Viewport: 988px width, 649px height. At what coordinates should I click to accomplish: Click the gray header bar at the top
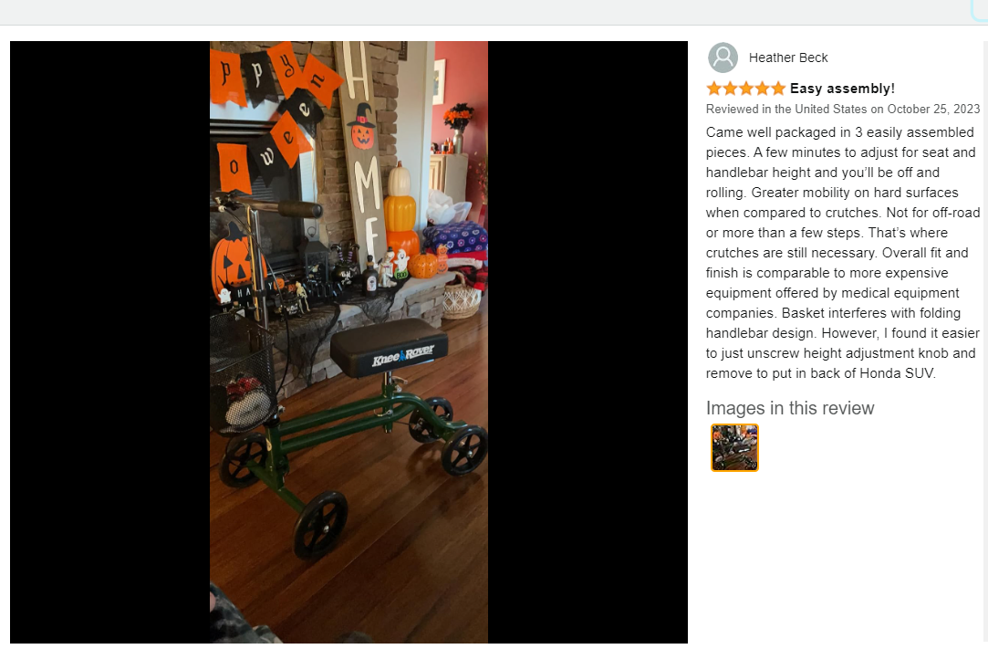tap(485, 12)
